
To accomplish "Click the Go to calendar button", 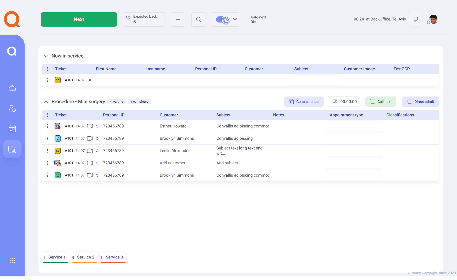I will 304,102.
